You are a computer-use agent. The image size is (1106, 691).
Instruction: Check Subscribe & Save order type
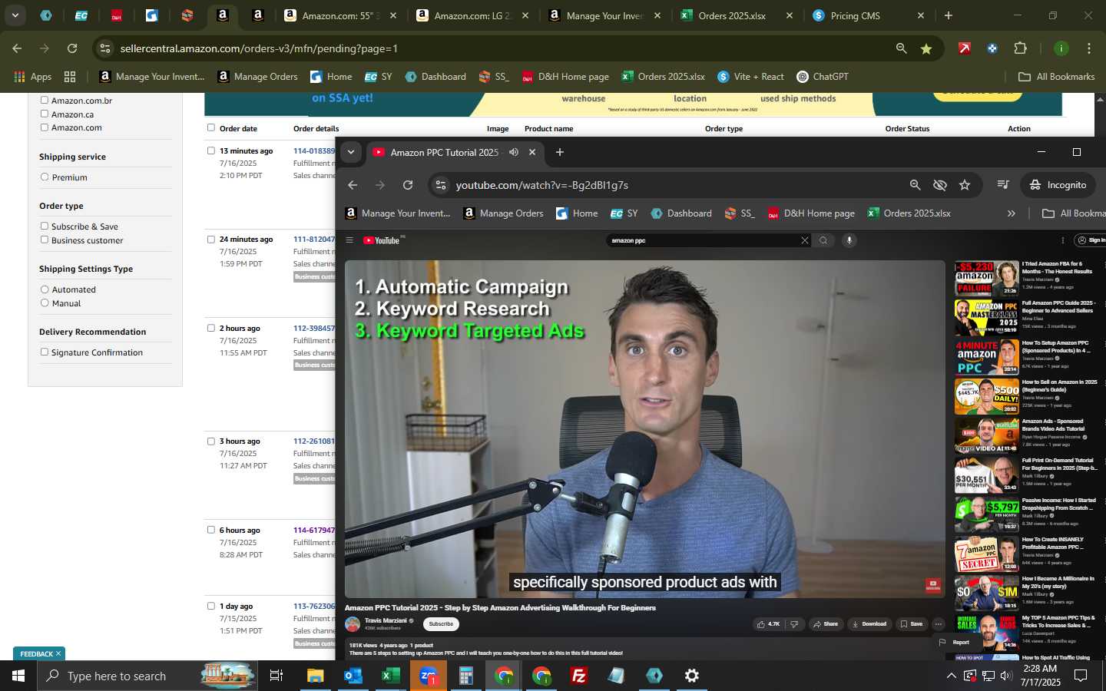coord(45,226)
